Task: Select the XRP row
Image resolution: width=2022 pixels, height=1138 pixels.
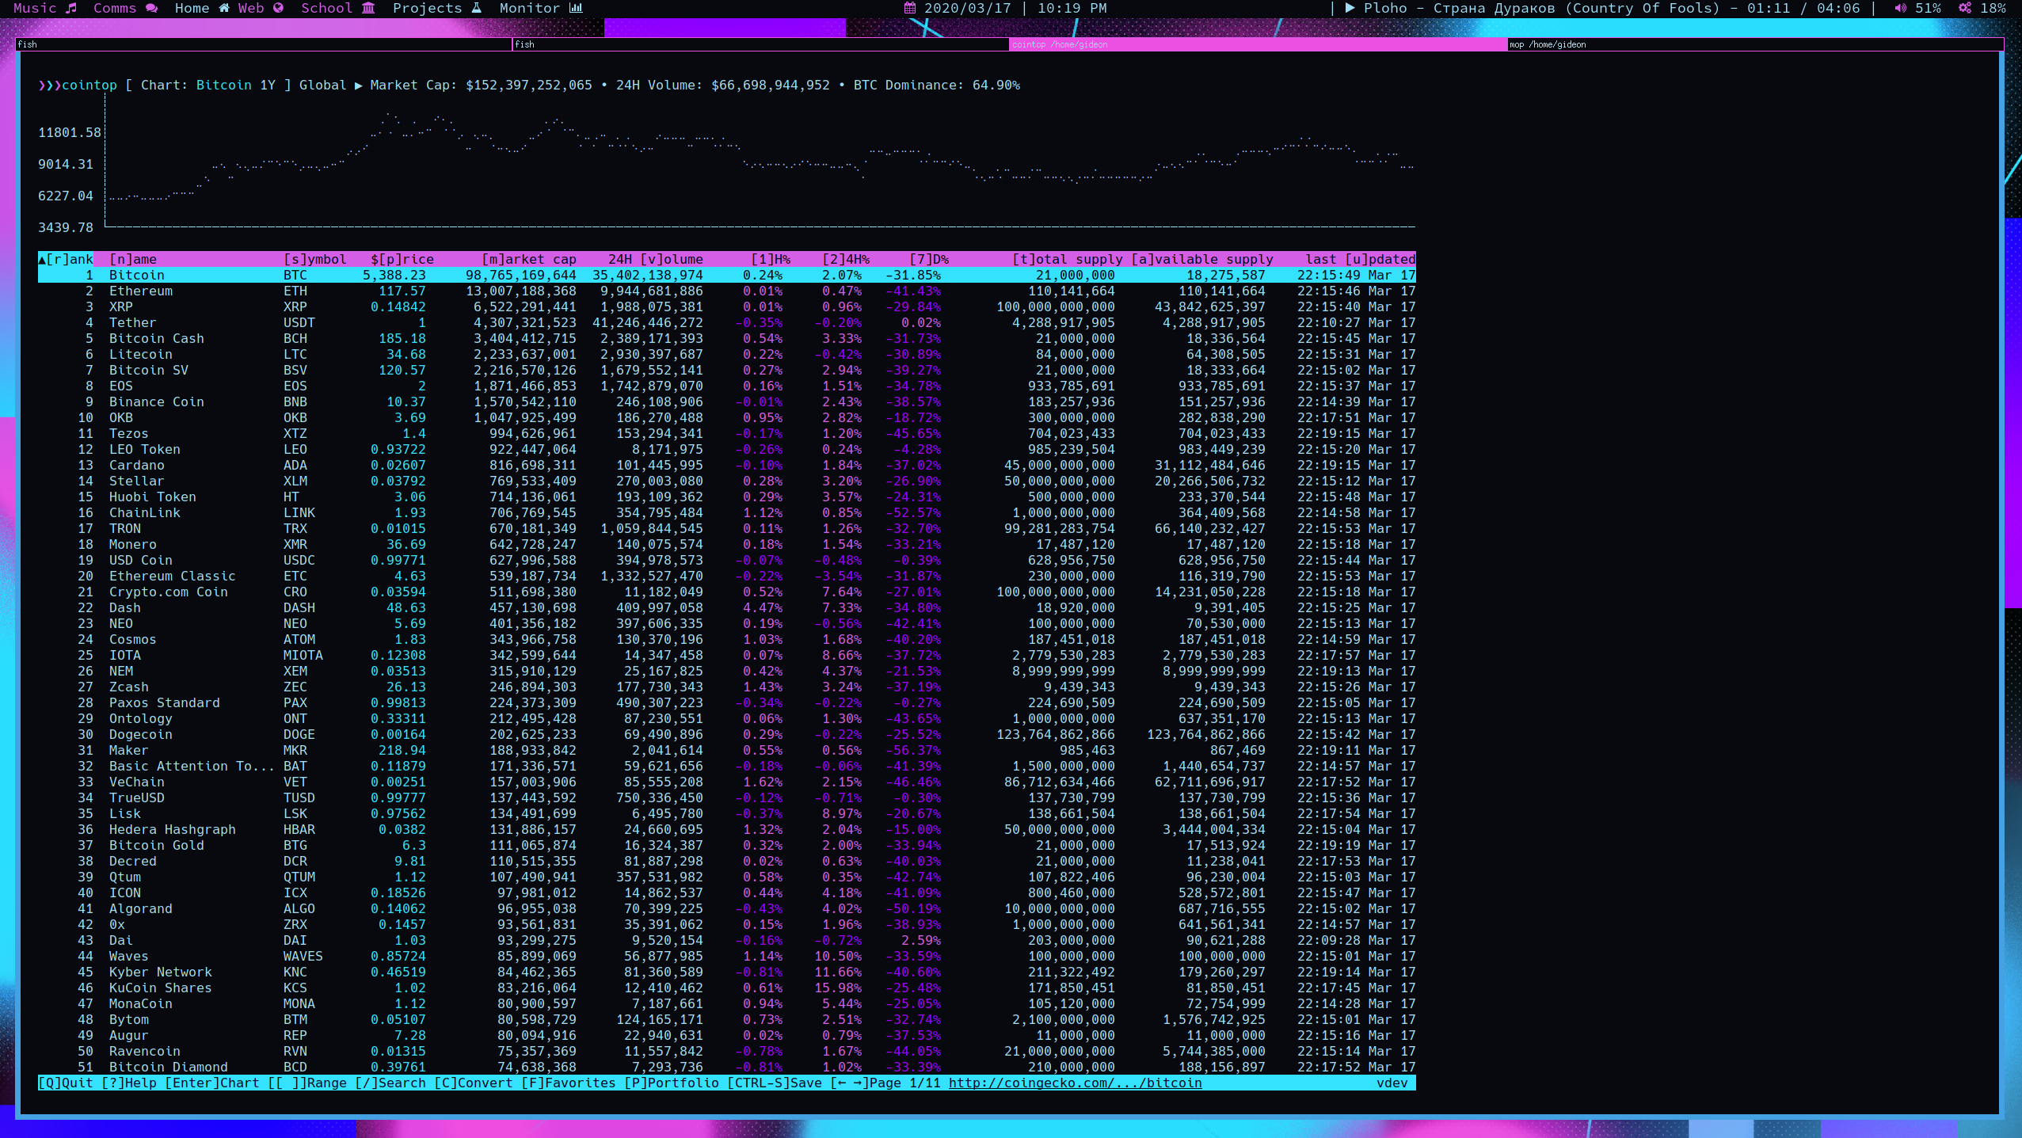Action: [x=726, y=306]
